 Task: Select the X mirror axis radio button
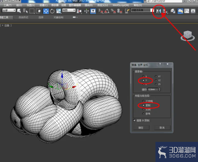(143, 76)
